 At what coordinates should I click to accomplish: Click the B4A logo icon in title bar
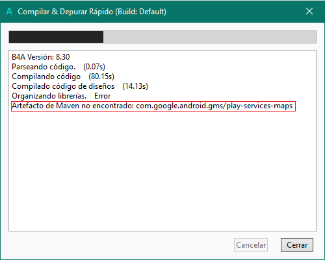(x=9, y=11)
